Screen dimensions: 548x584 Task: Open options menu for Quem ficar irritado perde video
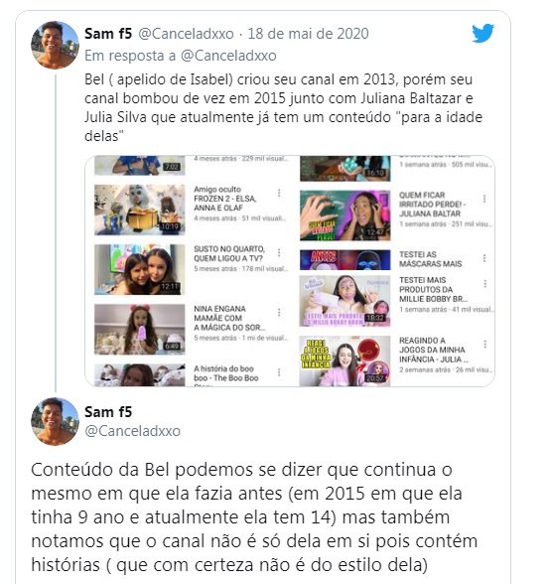(x=484, y=199)
